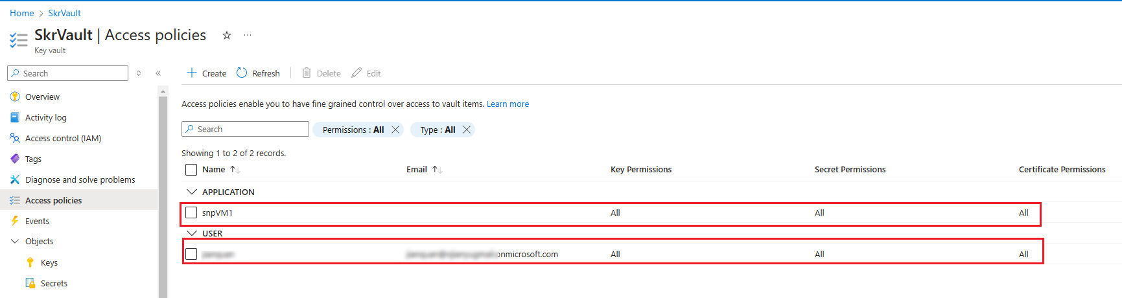Tick the USER row checkbox
This screenshot has height=298, width=1122.
pyautogui.click(x=191, y=254)
